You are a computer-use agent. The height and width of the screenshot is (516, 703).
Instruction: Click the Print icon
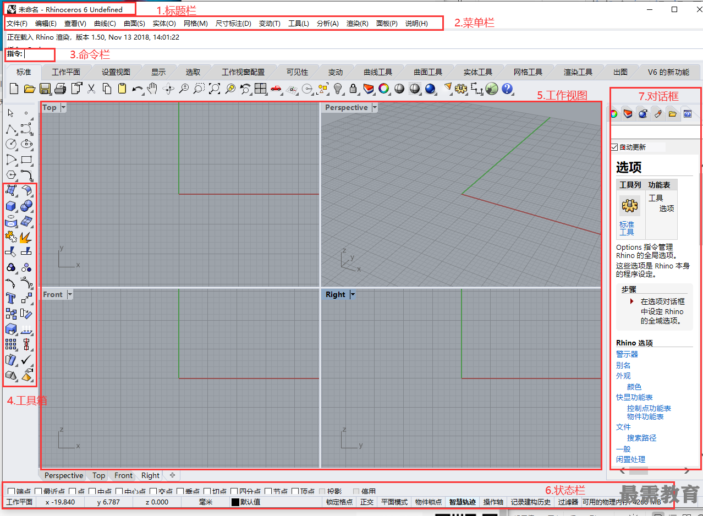[61, 89]
